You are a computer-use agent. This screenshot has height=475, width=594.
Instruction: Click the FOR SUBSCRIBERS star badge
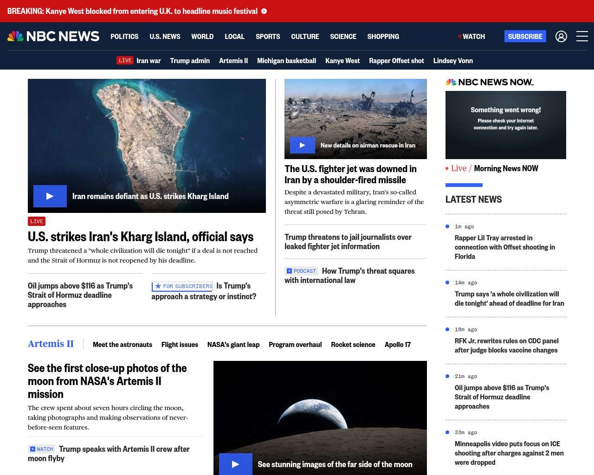pyautogui.click(x=182, y=286)
